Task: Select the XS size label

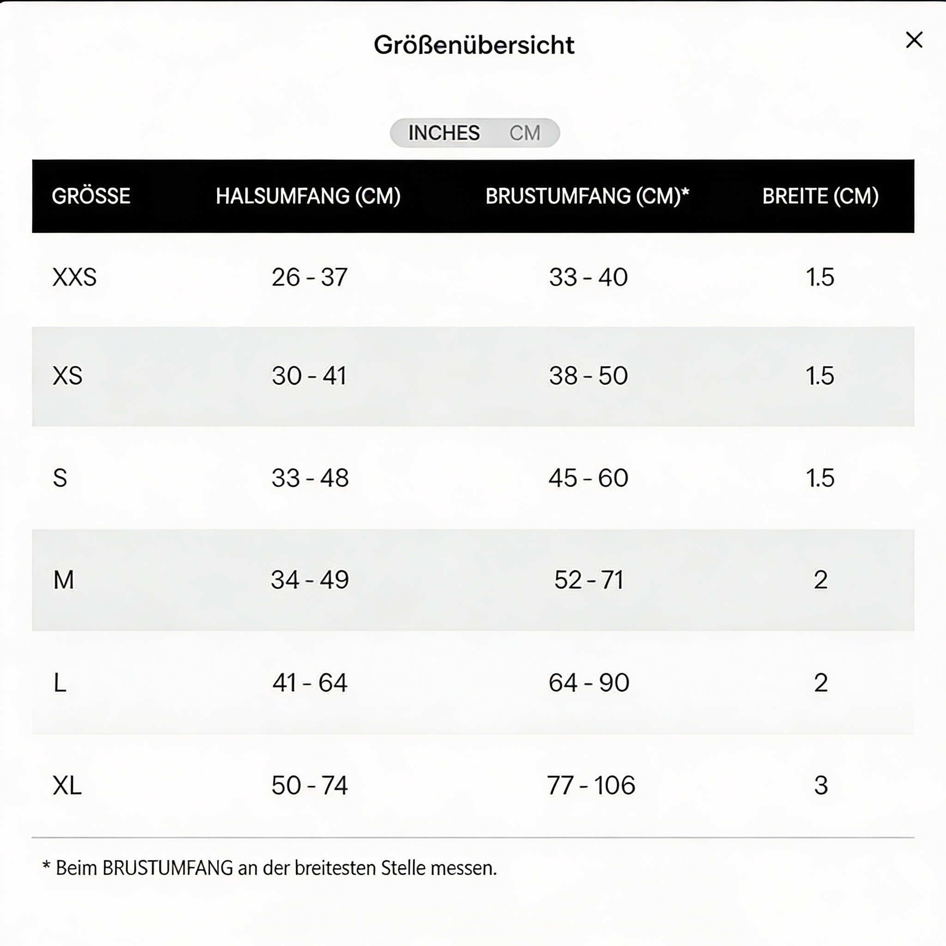Action: click(x=67, y=376)
